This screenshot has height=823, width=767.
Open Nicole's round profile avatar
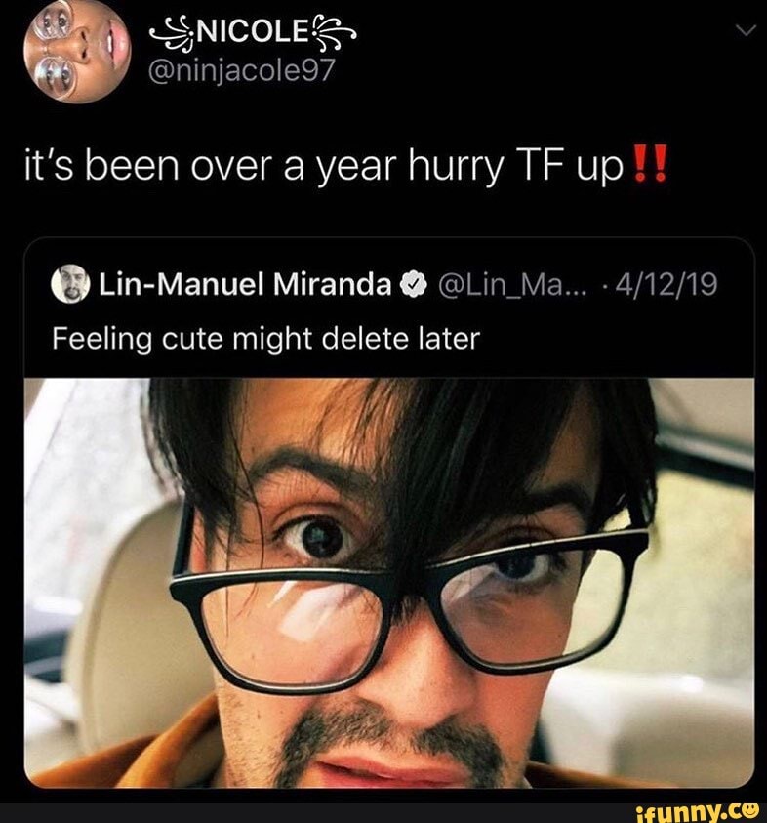tap(76, 51)
